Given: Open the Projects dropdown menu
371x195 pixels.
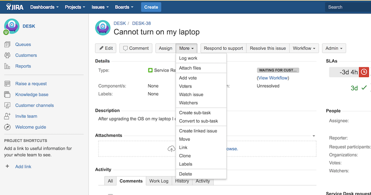Looking at the screenshot, I should [75, 7].
